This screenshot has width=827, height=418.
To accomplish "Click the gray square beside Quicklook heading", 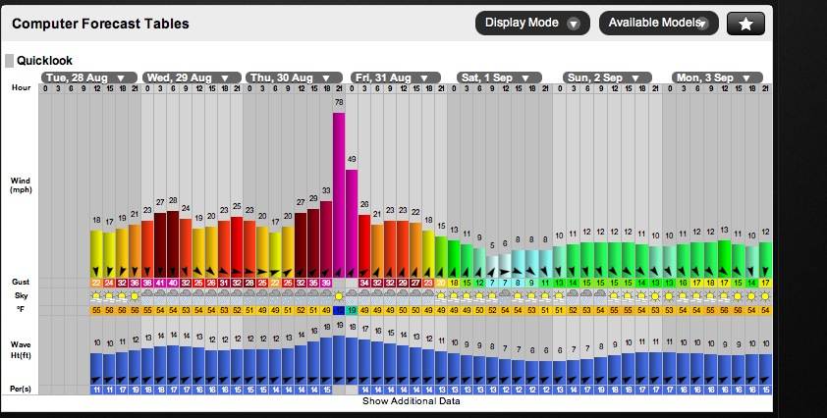I will [10, 61].
